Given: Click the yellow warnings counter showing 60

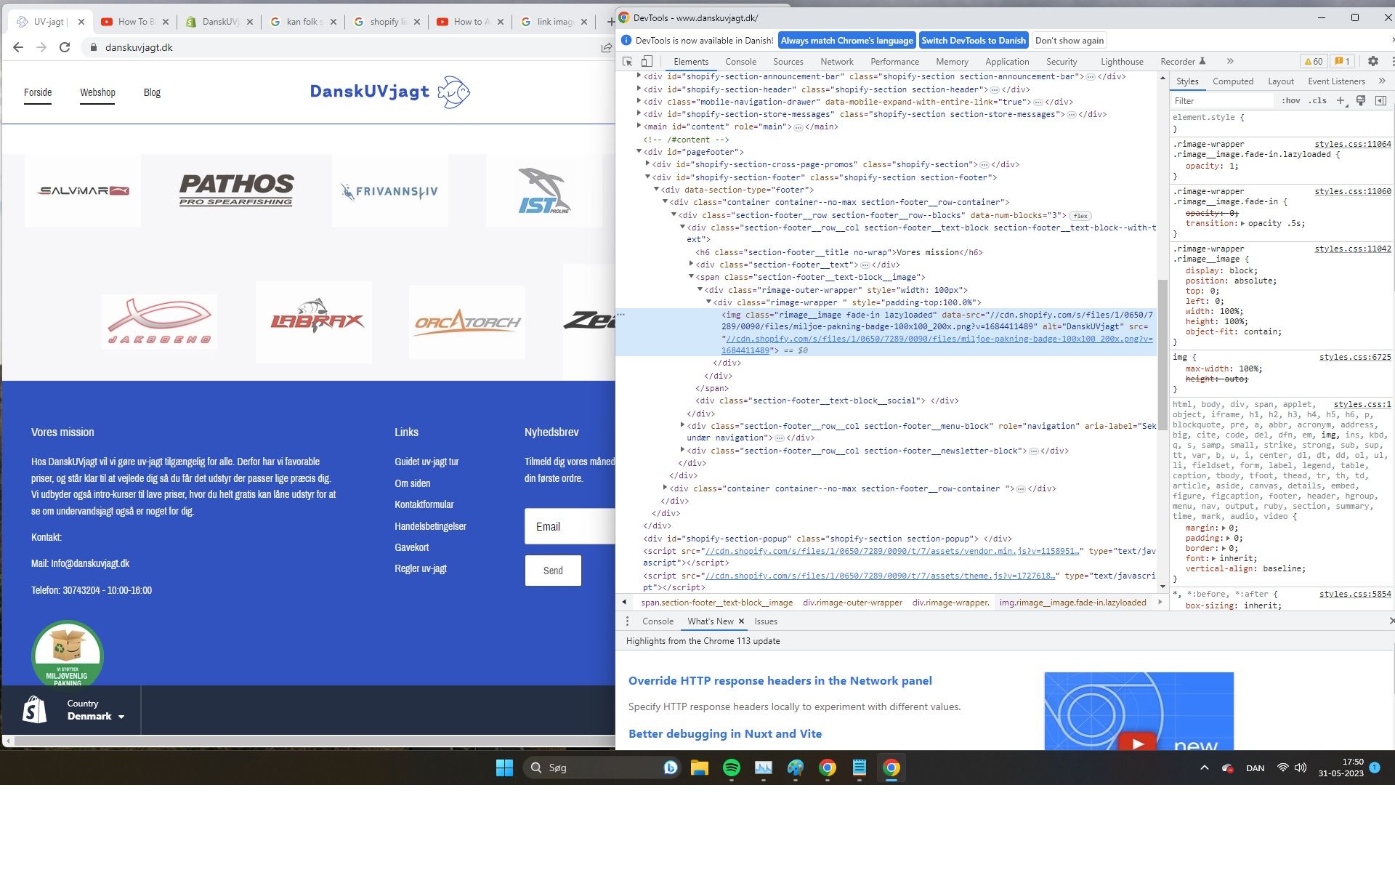Looking at the screenshot, I should point(1314,62).
